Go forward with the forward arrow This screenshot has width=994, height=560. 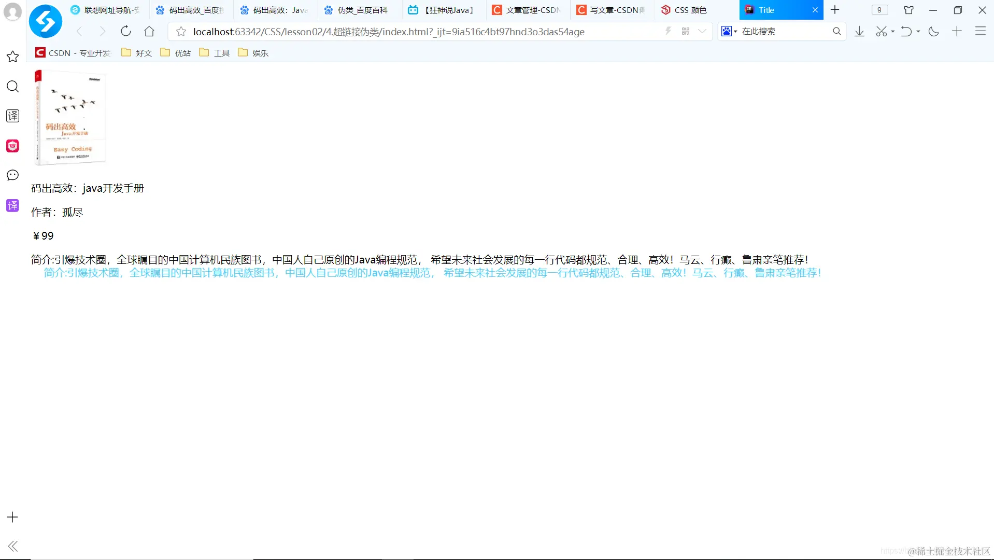tap(103, 32)
